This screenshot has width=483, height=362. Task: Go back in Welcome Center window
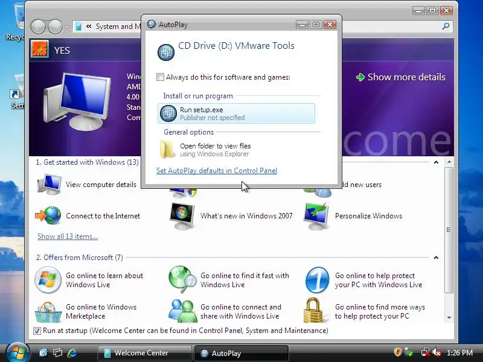click(x=38, y=27)
